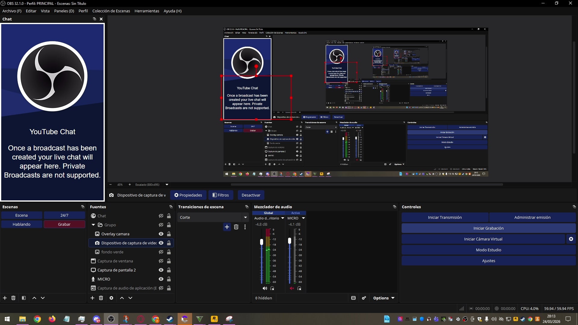Open Audio del escritorio channel dropdown
Image resolution: width=578 pixels, height=325 pixels.
283,218
